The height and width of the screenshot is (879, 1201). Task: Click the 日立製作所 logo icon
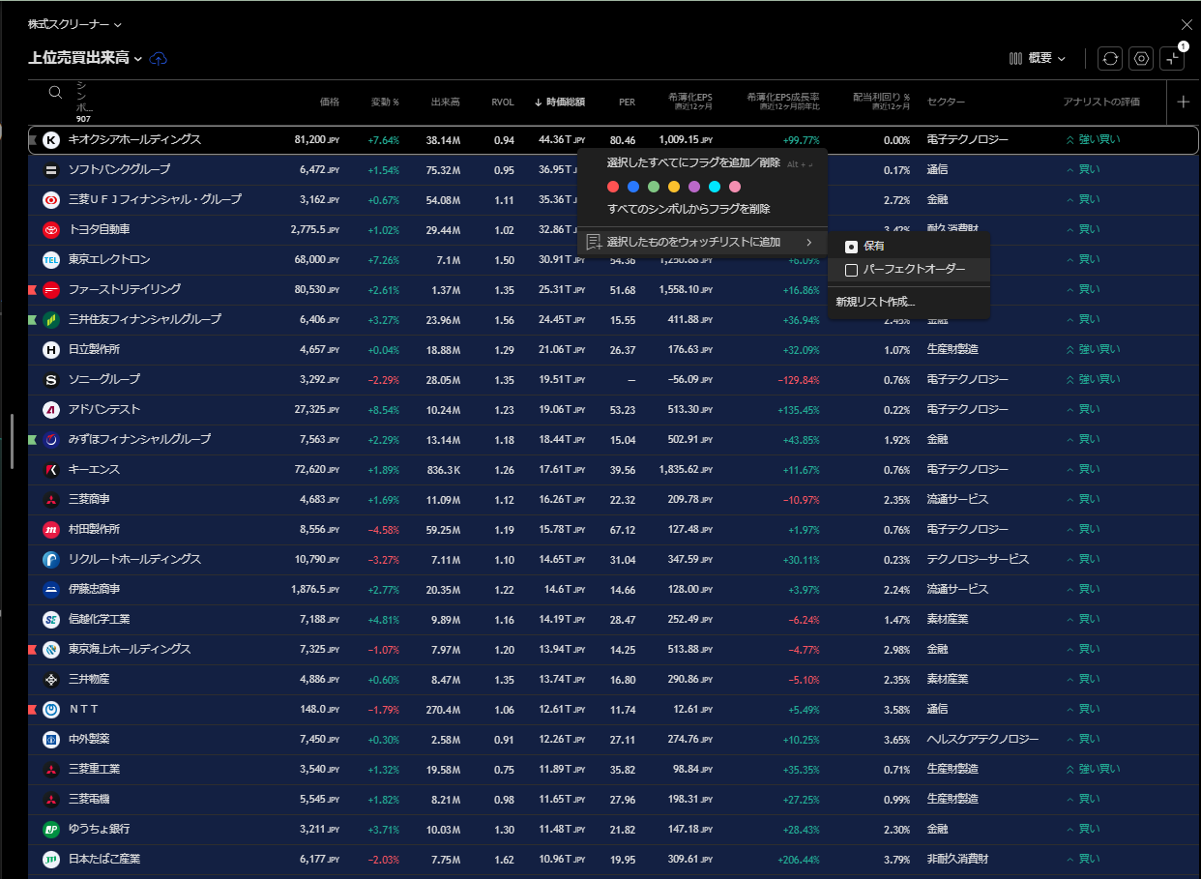(x=51, y=350)
